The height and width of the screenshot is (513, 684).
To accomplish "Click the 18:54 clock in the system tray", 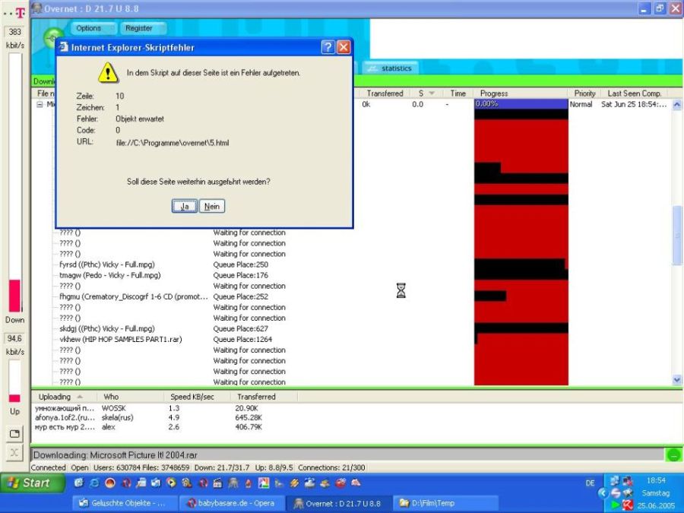I will [x=656, y=480].
